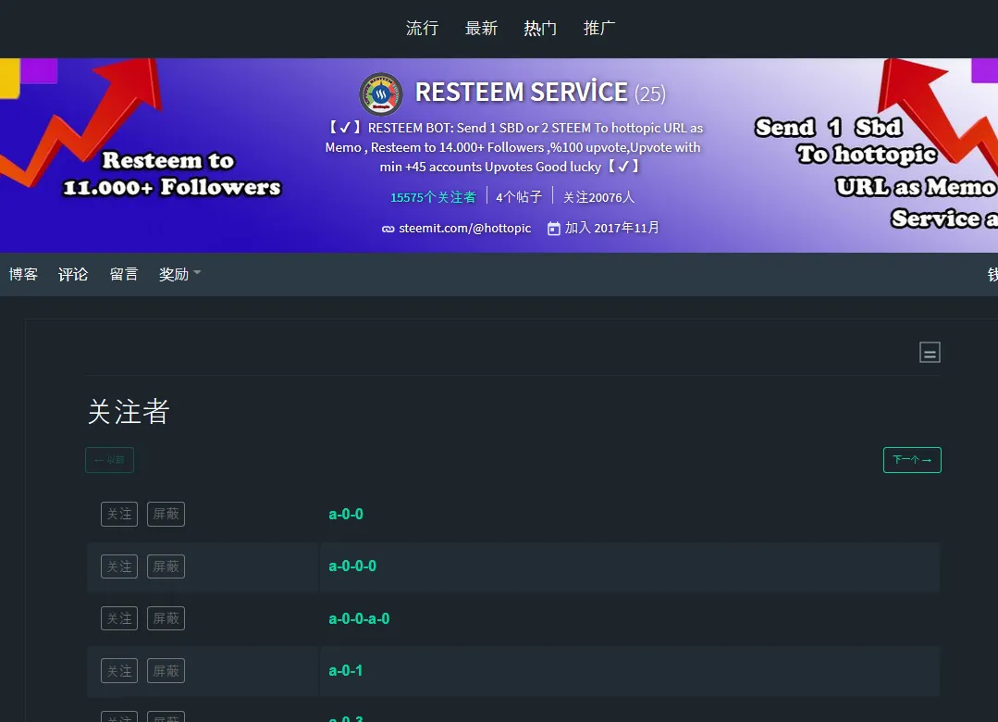This screenshot has width=998, height=722.
Task: Open the 流行 trending tab
Action: pyautogui.click(x=422, y=28)
